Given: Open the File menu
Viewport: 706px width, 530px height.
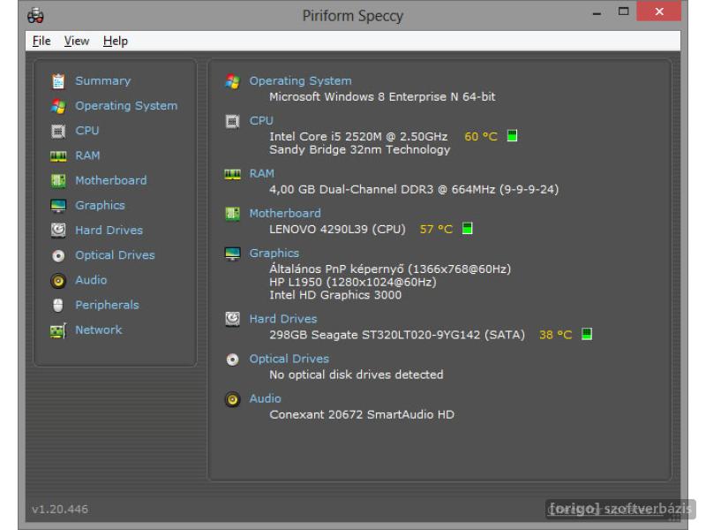Looking at the screenshot, I should [41, 41].
